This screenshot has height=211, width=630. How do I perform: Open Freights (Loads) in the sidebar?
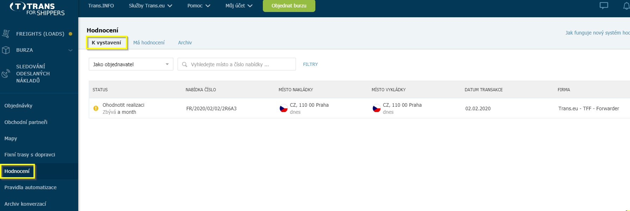pyautogui.click(x=40, y=34)
